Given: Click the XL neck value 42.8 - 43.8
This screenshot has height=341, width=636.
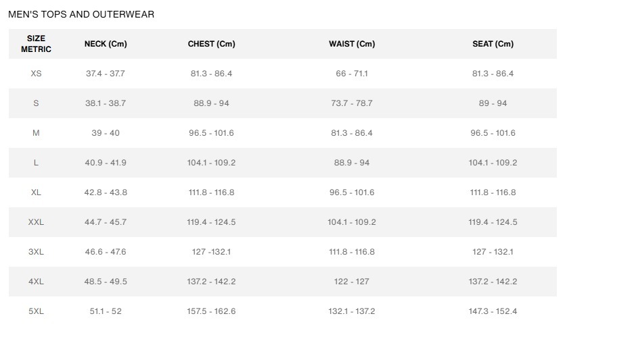Looking at the screenshot, I should coord(106,192).
